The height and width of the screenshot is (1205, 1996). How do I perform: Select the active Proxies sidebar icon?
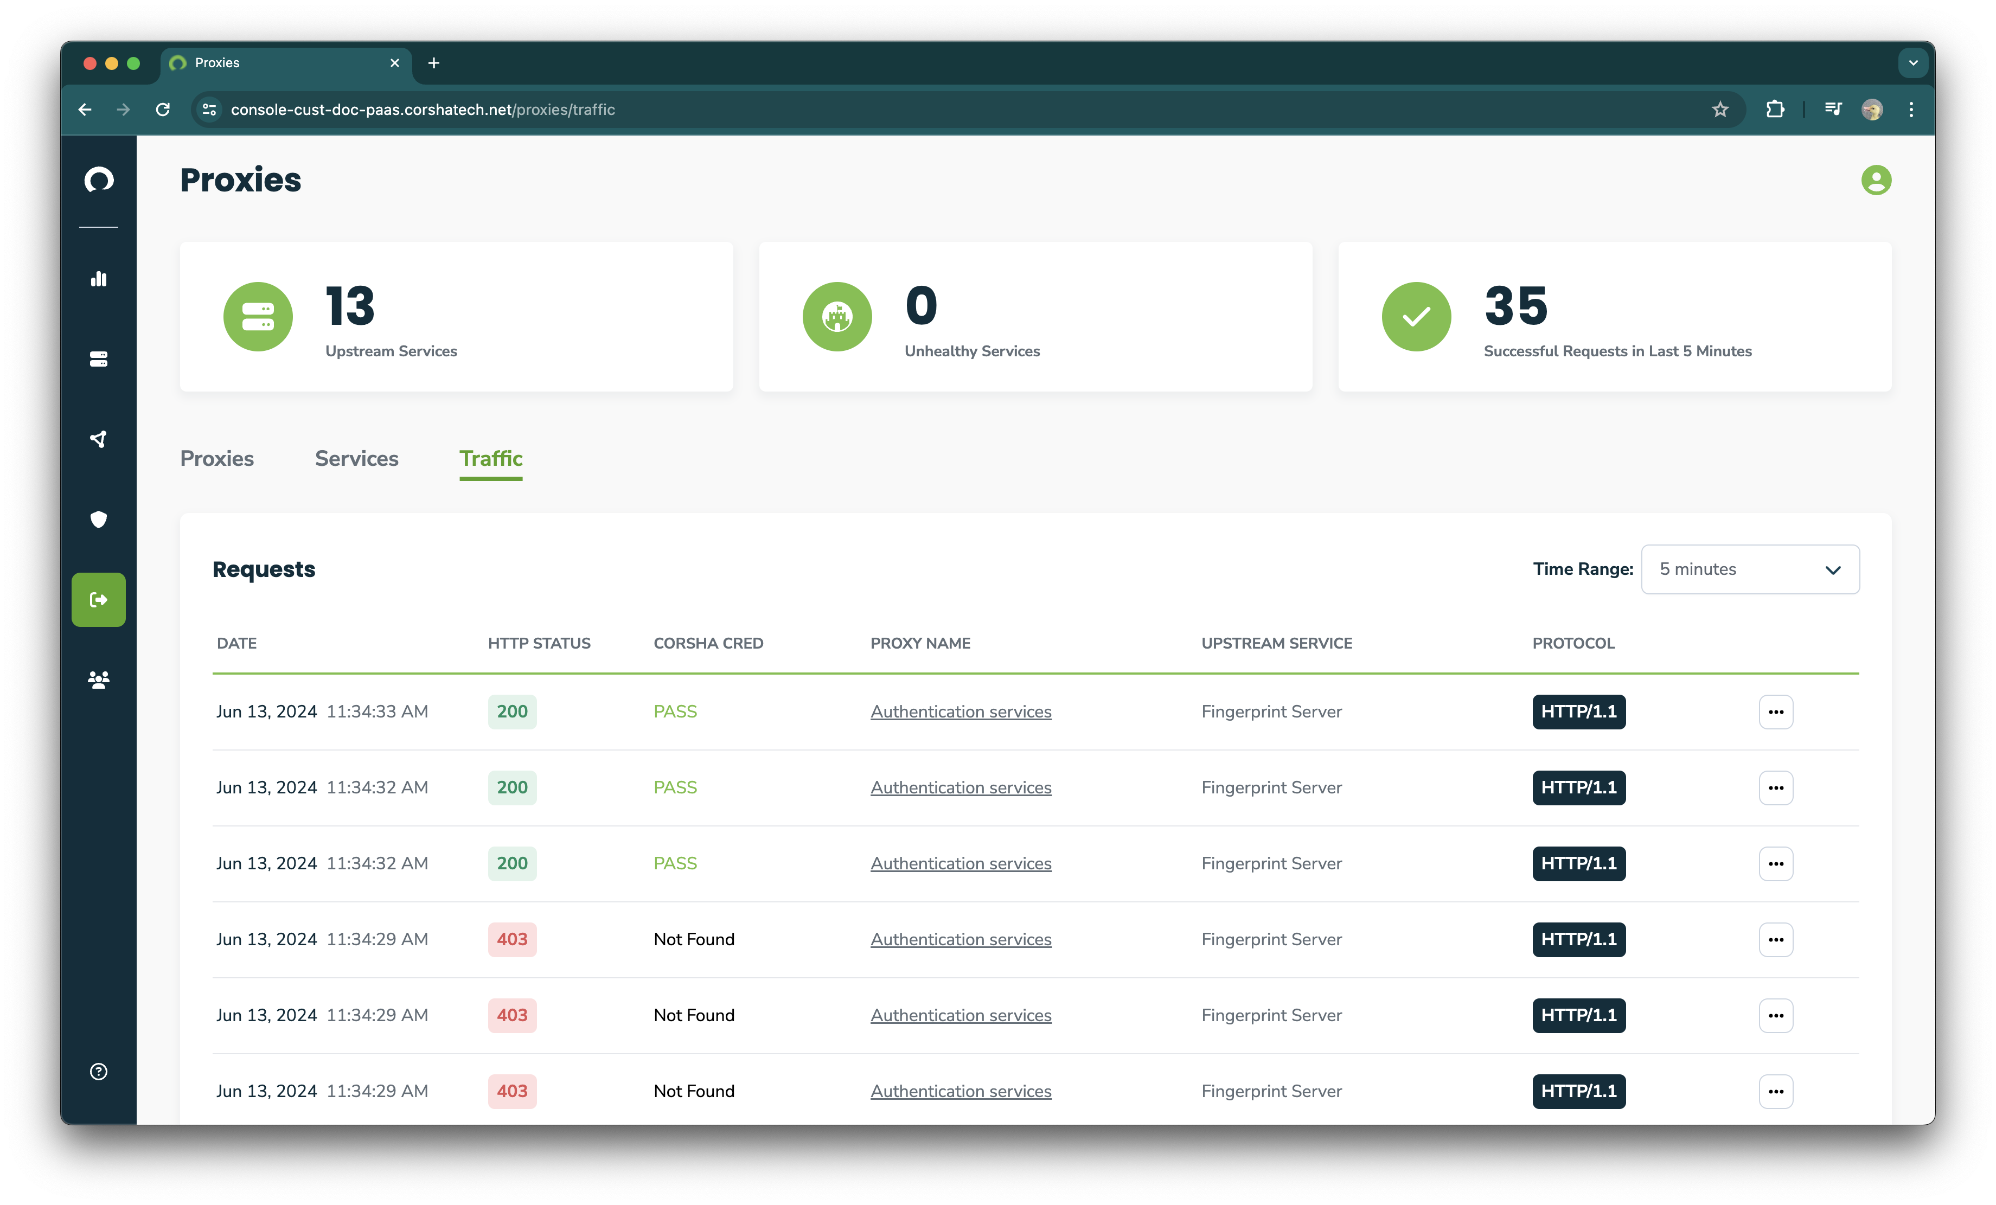(x=99, y=599)
